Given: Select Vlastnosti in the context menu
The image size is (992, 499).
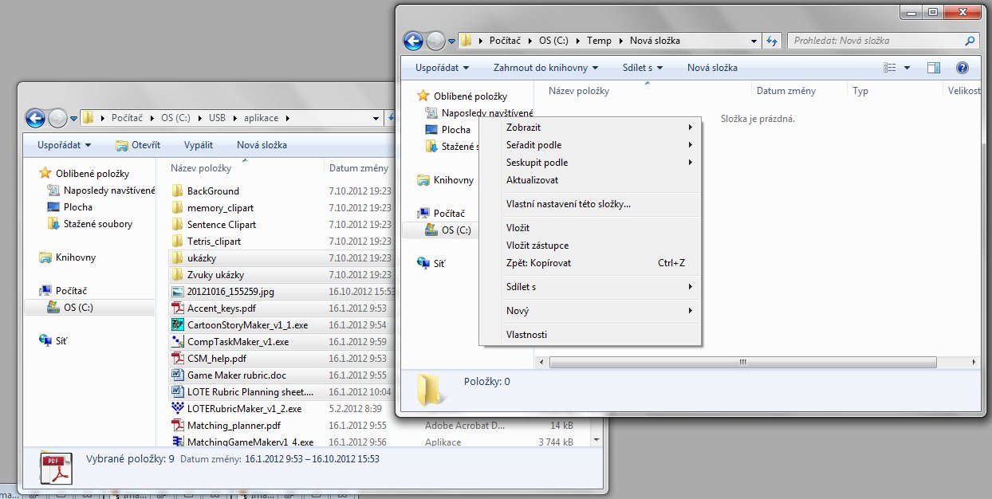Looking at the screenshot, I should pyautogui.click(x=526, y=335).
